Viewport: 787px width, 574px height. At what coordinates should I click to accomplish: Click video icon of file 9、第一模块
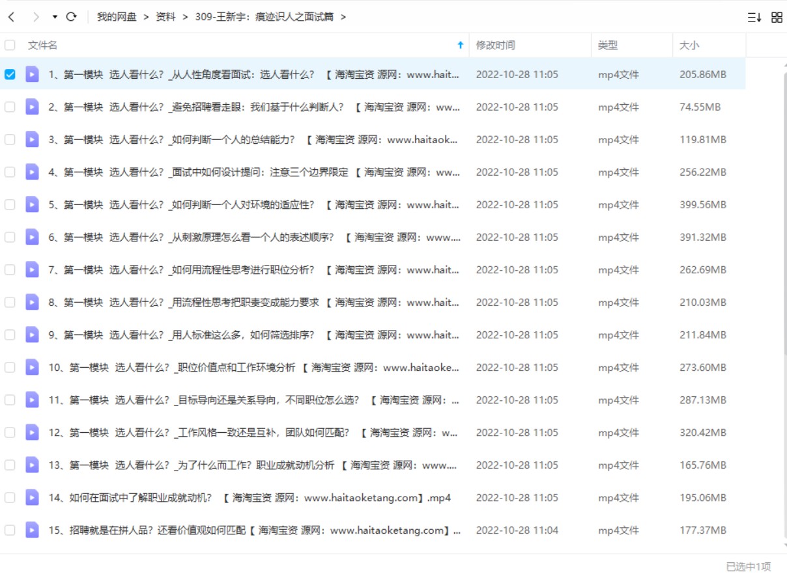click(32, 335)
